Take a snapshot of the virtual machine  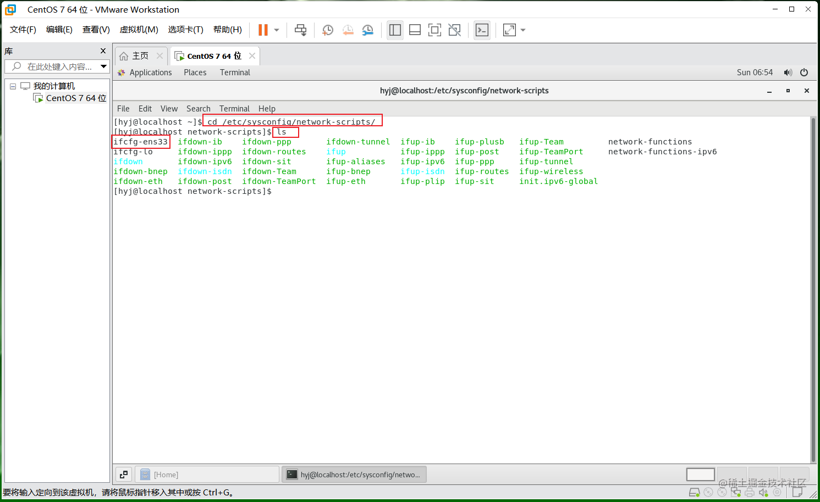click(x=328, y=30)
